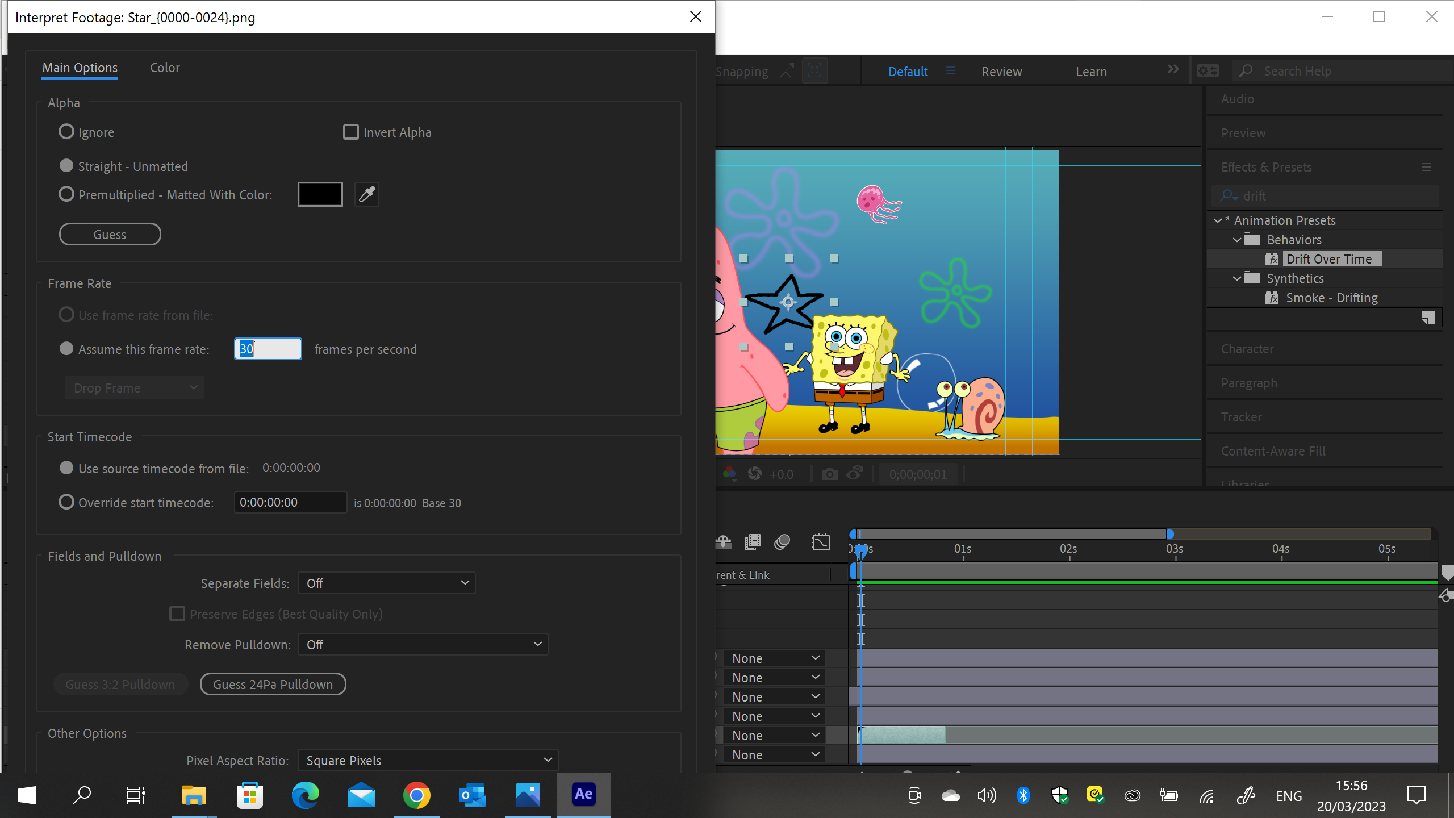Open the Pixel Aspect Ratio dropdown

coord(428,760)
